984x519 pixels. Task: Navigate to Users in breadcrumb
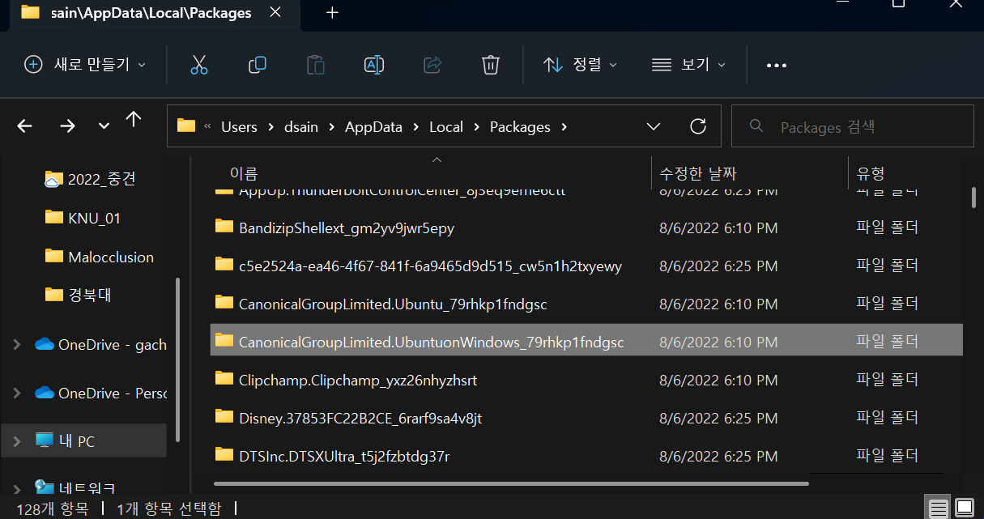[239, 126]
